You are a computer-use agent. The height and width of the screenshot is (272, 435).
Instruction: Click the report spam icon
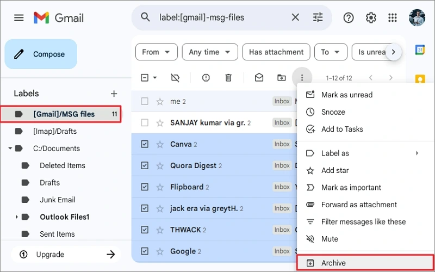(206, 78)
